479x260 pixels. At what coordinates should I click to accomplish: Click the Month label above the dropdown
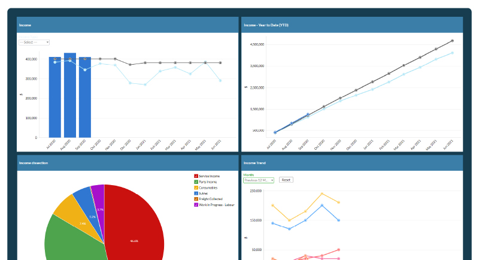click(x=248, y=175)
